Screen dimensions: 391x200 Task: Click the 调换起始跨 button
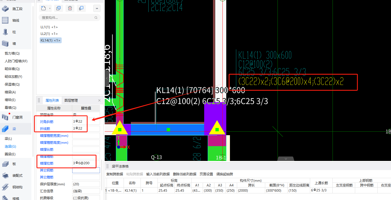coord(225,174)
